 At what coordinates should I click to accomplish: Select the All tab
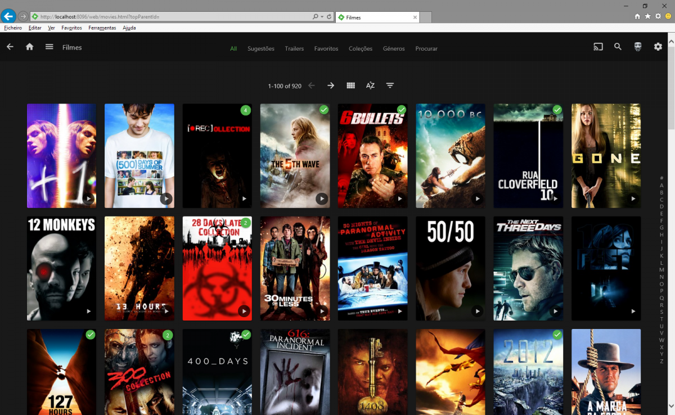(233, 48)
